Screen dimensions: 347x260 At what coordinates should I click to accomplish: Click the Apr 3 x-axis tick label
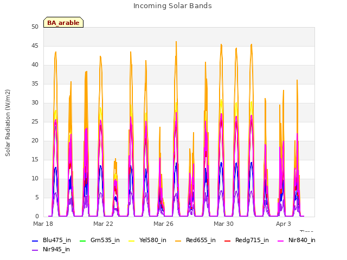point(284,224)
